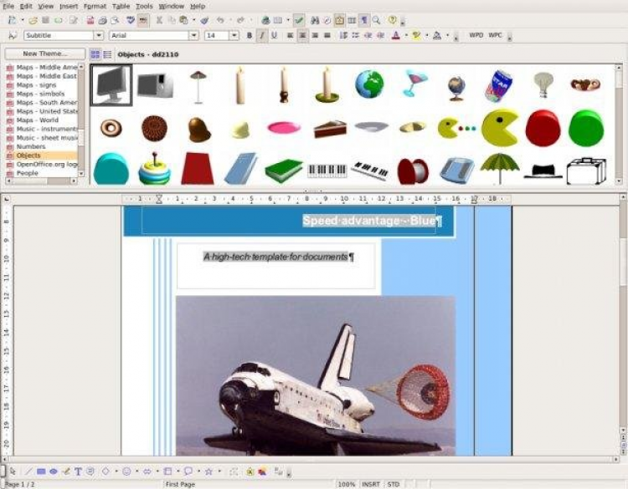Viewport: 628px width, 489px height.
Task: Select the Rectangle drawing tool
Action: click(x=41, y=471)
